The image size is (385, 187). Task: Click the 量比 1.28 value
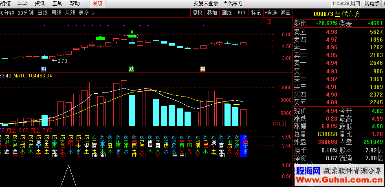pos(377,134)
